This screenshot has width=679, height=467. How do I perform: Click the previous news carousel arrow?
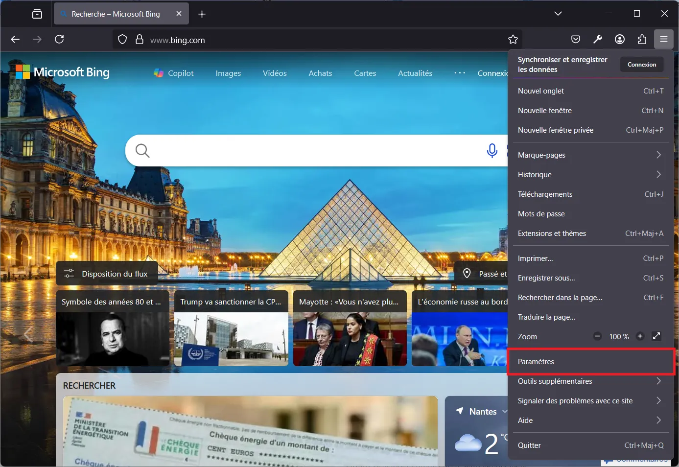click(x=28, y=335)
